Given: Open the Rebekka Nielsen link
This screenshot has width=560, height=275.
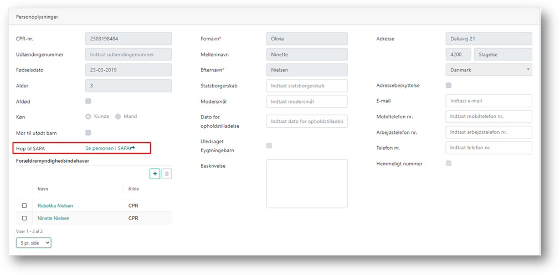Looking at the screenshot, I should [x=55, y=206].
